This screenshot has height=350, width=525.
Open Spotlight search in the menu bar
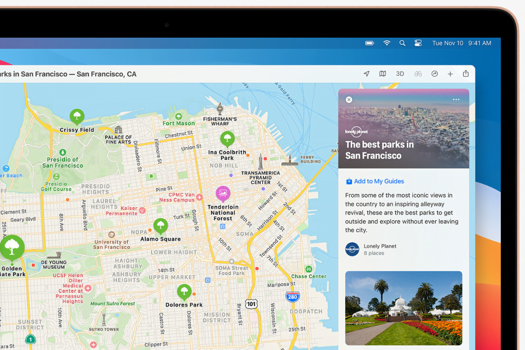click(x=402, y=43)
